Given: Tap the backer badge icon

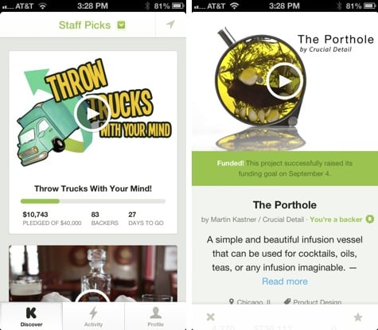Looking at the screenshot, I should 370,219.
